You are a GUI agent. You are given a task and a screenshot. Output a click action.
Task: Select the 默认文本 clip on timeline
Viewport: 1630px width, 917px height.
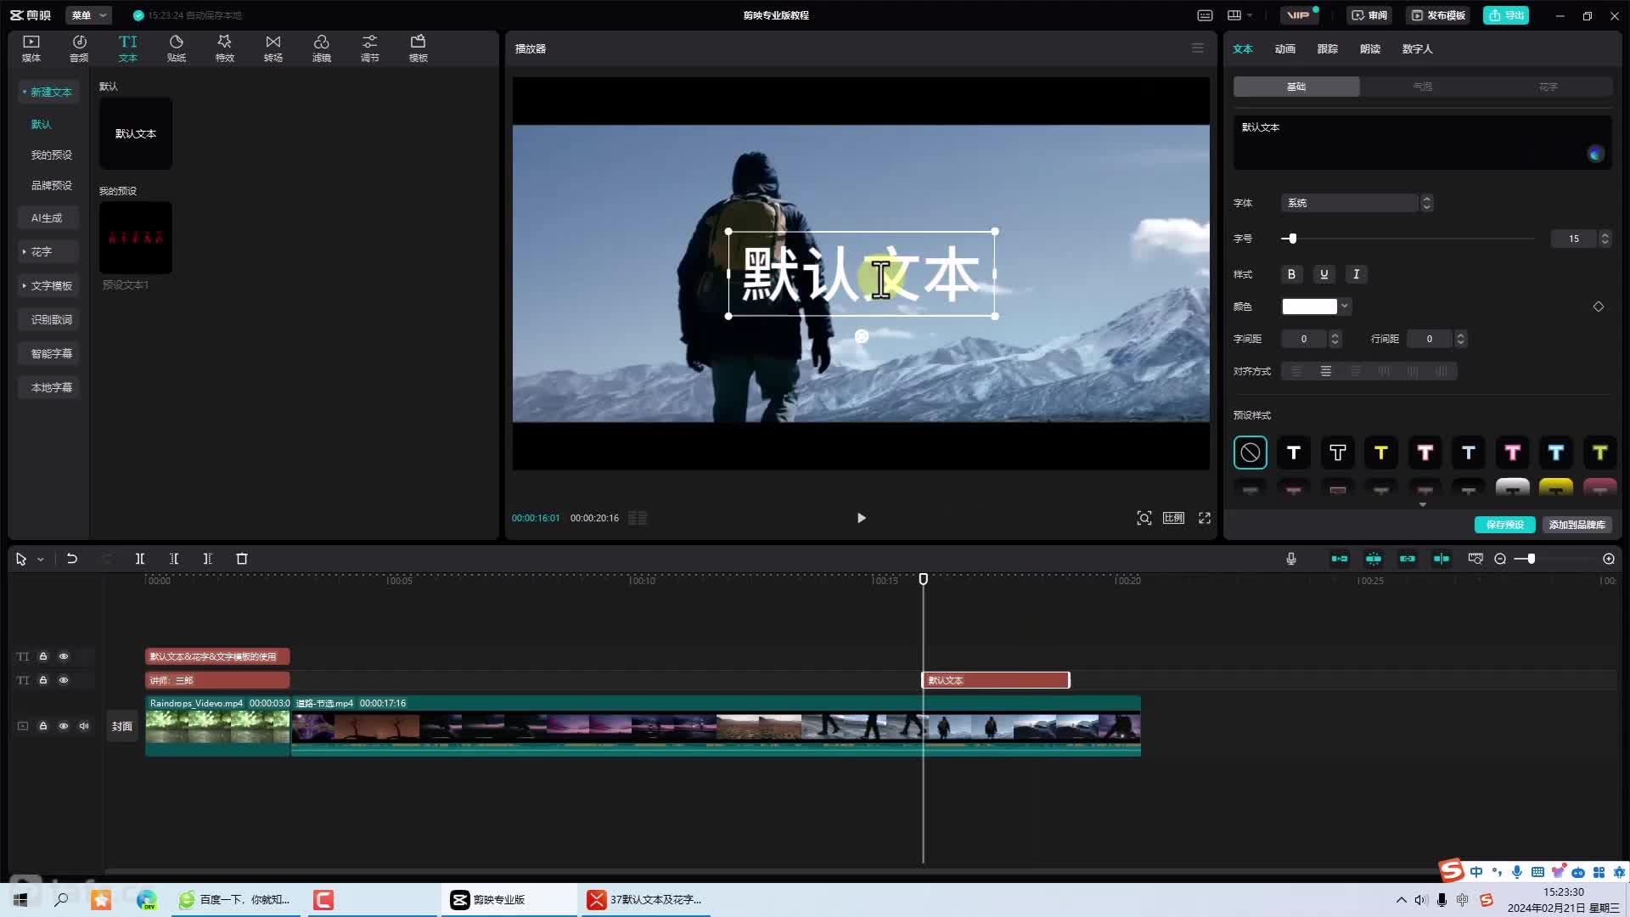(996, 680)
